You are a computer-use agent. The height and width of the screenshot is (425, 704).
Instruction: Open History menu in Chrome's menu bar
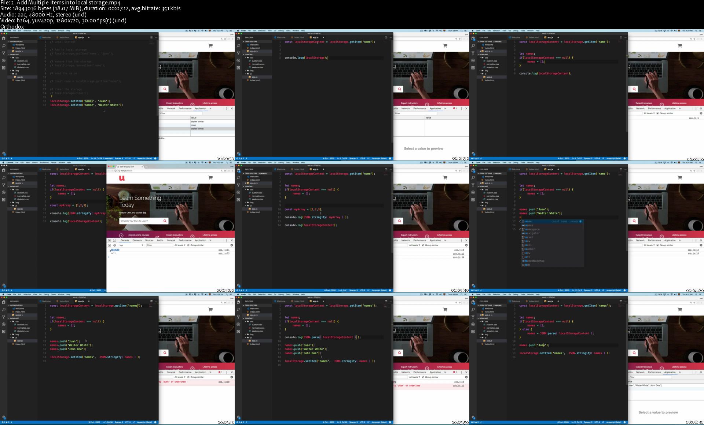click(34, 162)
